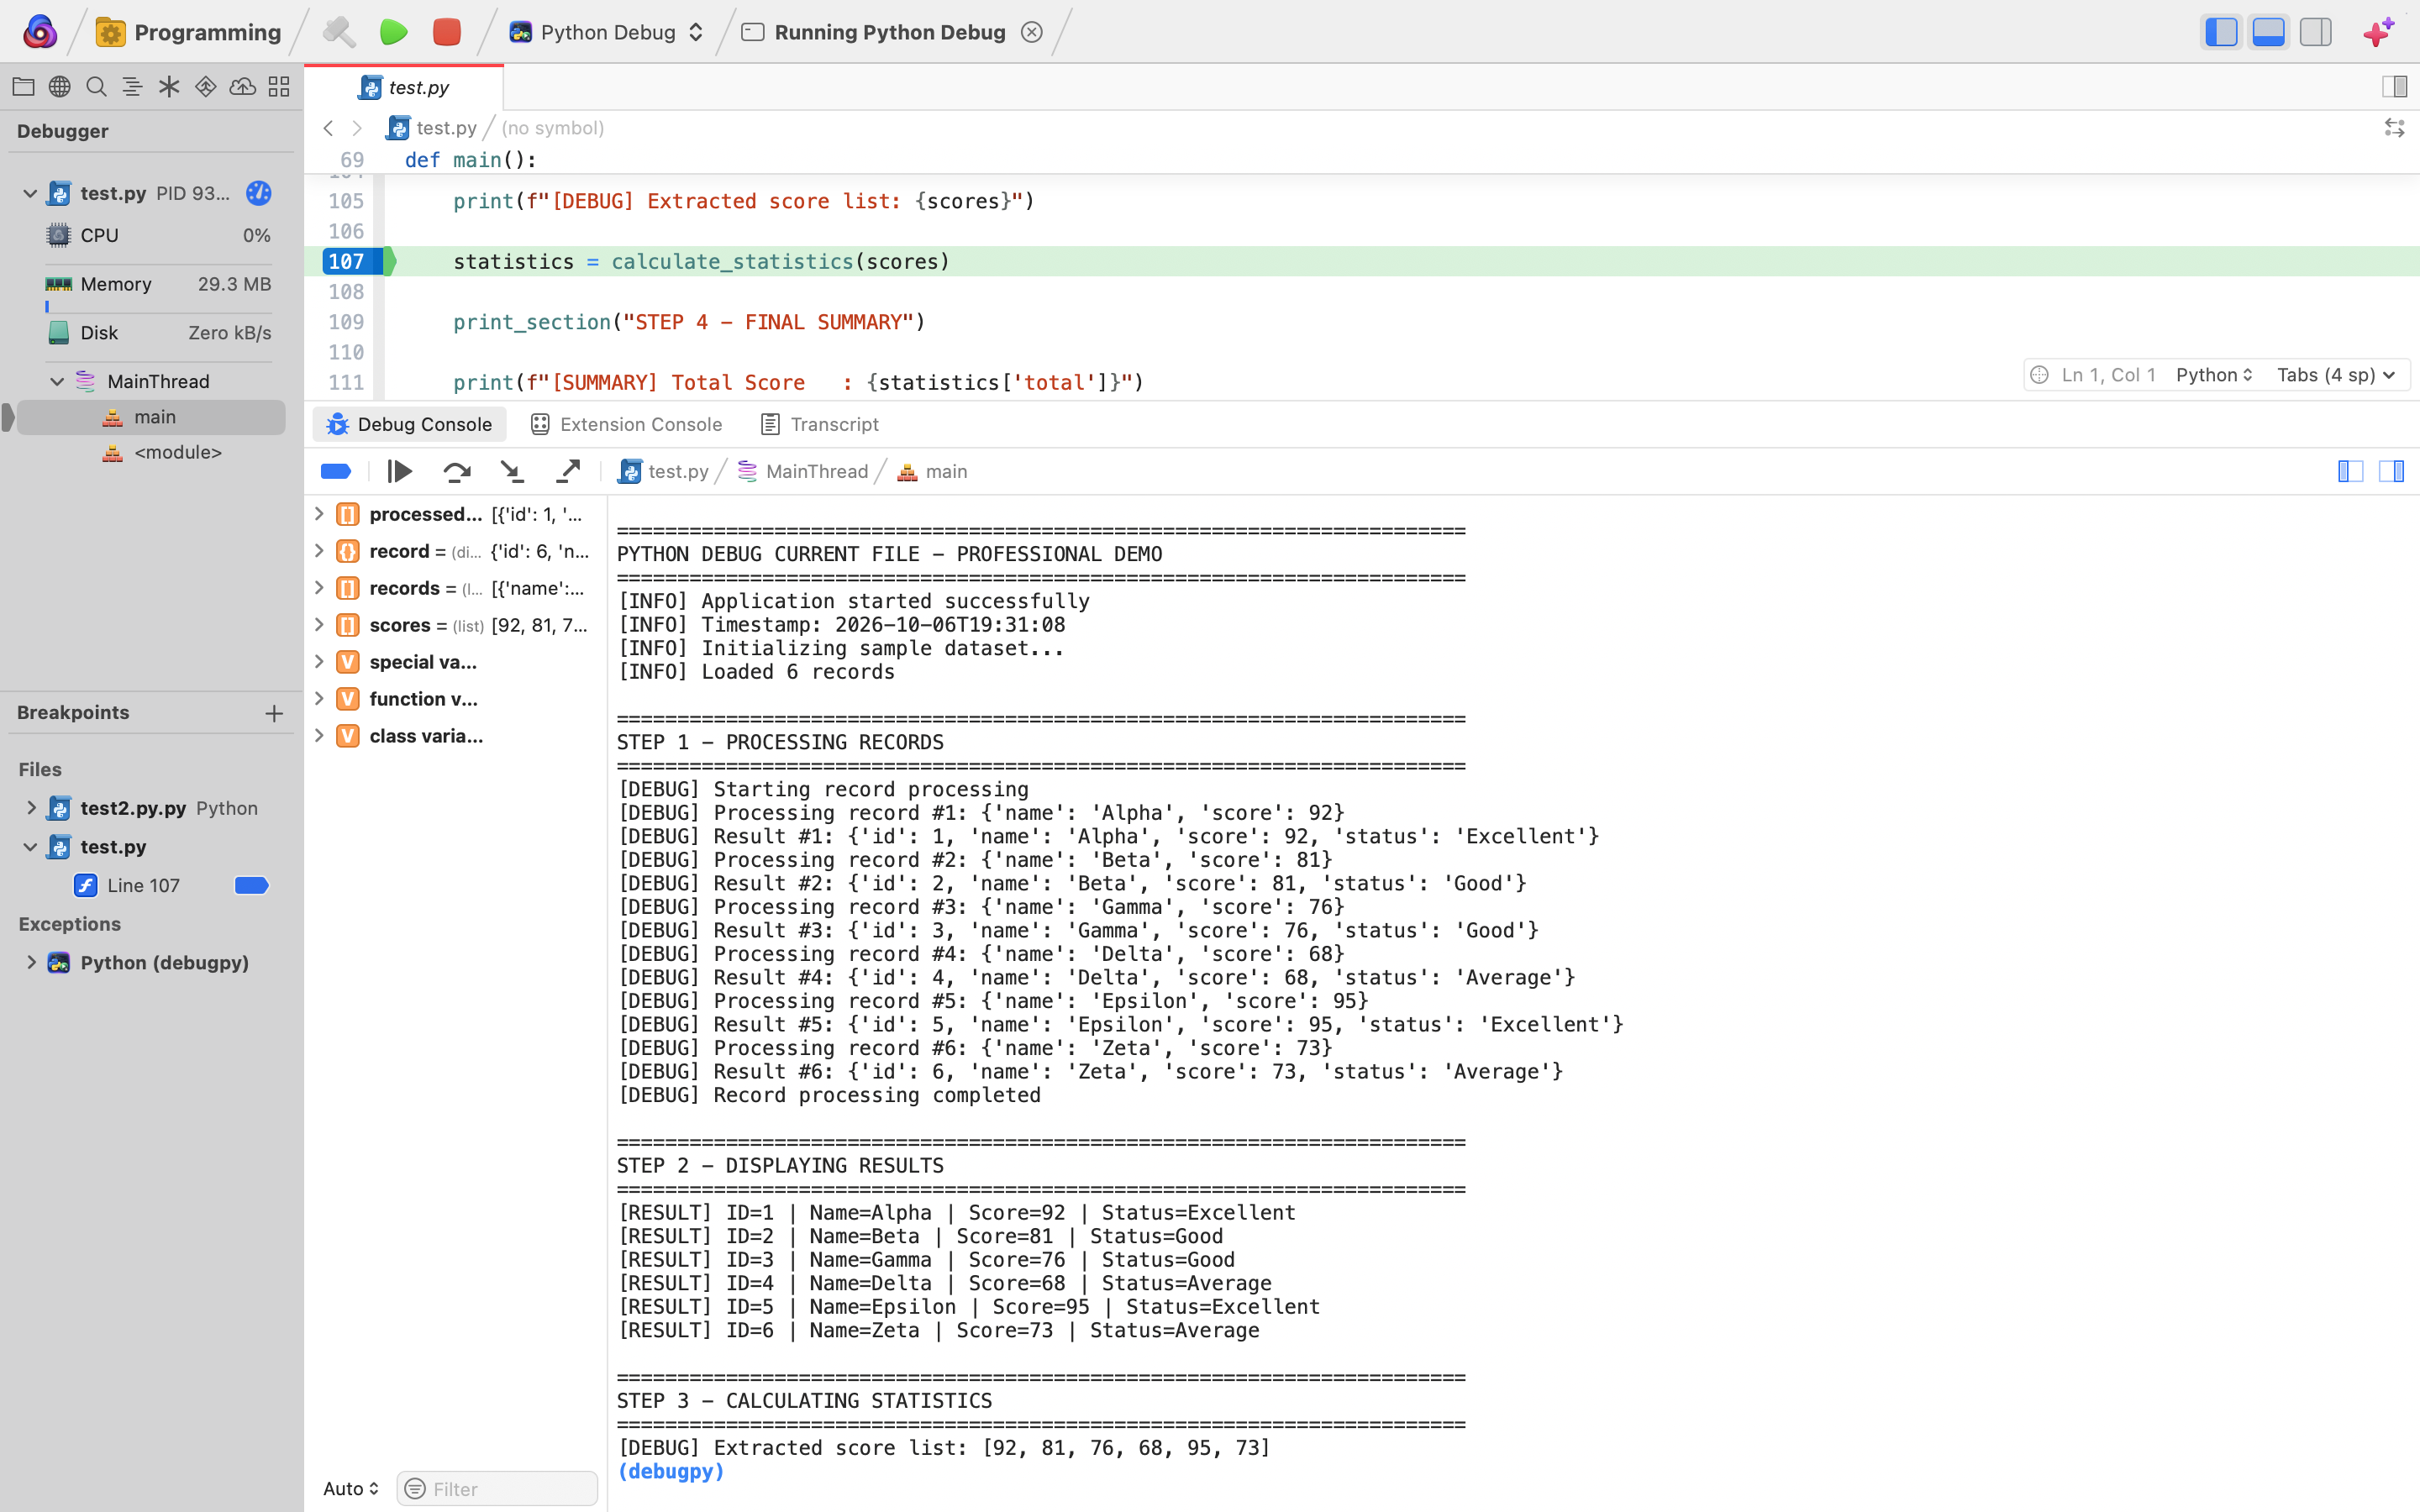Click the Step Into debug icon
The image size is (2420, 1512).
pyautogui.click(x=512, y=471)
